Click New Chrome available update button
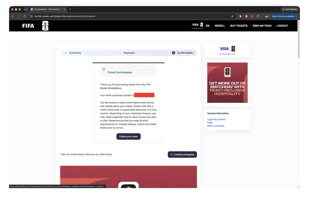The height and width of the screenshot is (200, 309). tap(284, 16)
